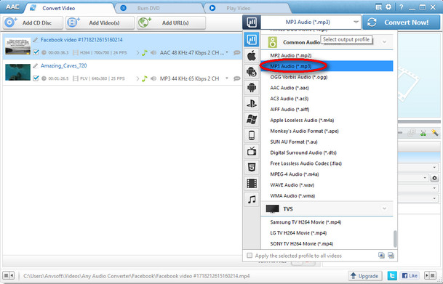The height and width of the screenshot is (284, 443).
Task: Uncheck the Amazing_Caves_720 checkbox
Action: pyautogui.click(x=36, y=78)
